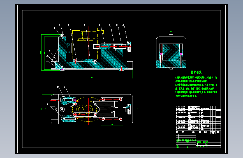Image resolution: width=243 pixels, height=158 pixels.
Task: Select the screw on top of the front view upright
Action: (62, 36)
